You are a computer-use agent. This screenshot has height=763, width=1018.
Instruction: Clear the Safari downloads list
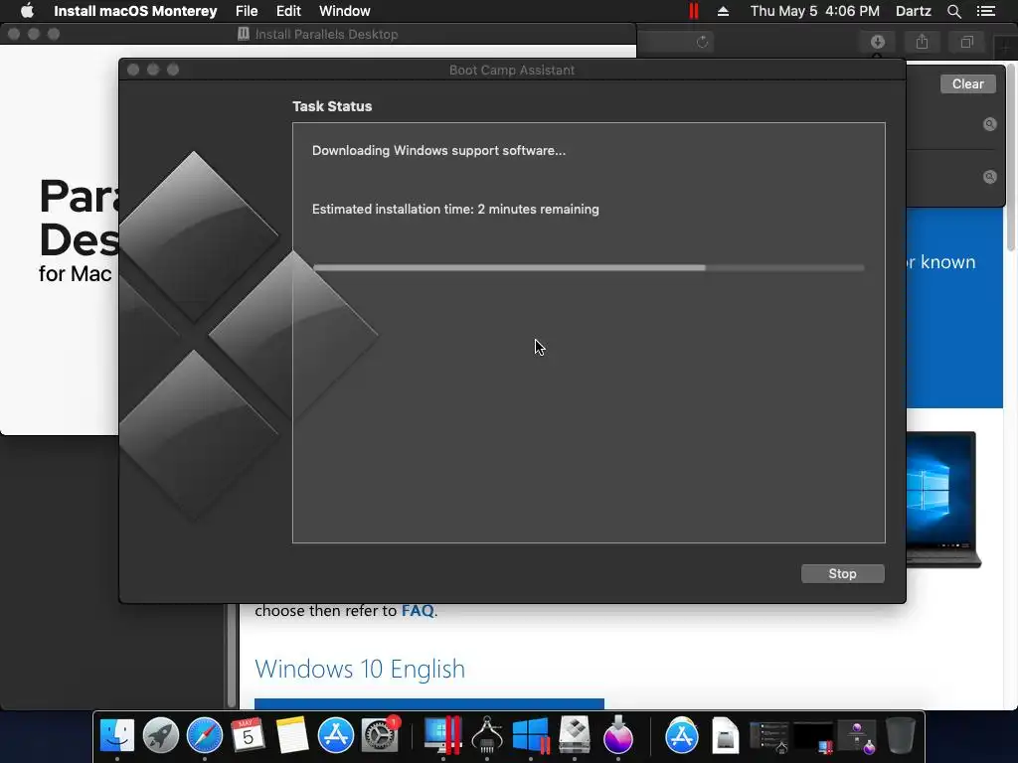tap(967, 83)
